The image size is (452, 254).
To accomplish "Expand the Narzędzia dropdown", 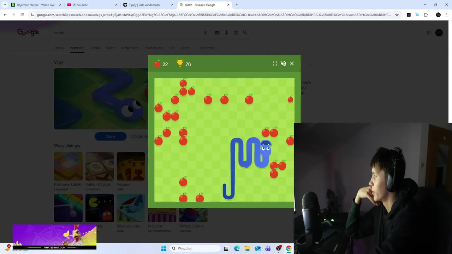I will (209, 48).
